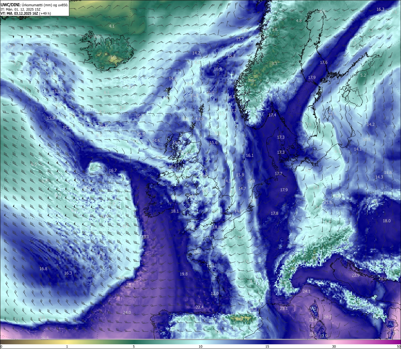Click the map value '16.1'

coord(250,156)
